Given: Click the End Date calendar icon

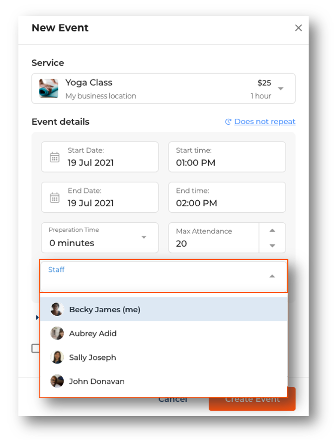Looking at the screenshot, I should [55, 197].
